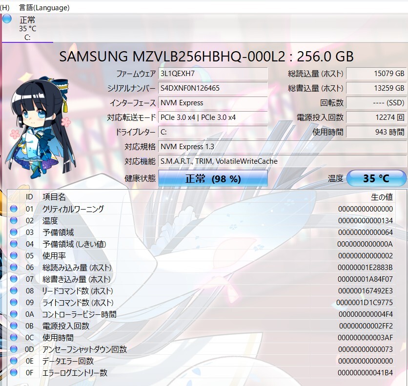The image size is (408, 386).
Task: Click the firmware field 3L1QEXH7
Action: [213, 74]
